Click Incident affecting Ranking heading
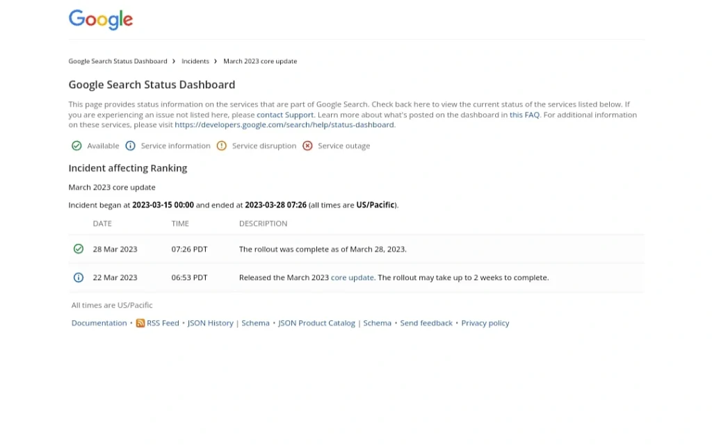Image resolution: width=712 pixels, height=448 pixels. (128, 168)
